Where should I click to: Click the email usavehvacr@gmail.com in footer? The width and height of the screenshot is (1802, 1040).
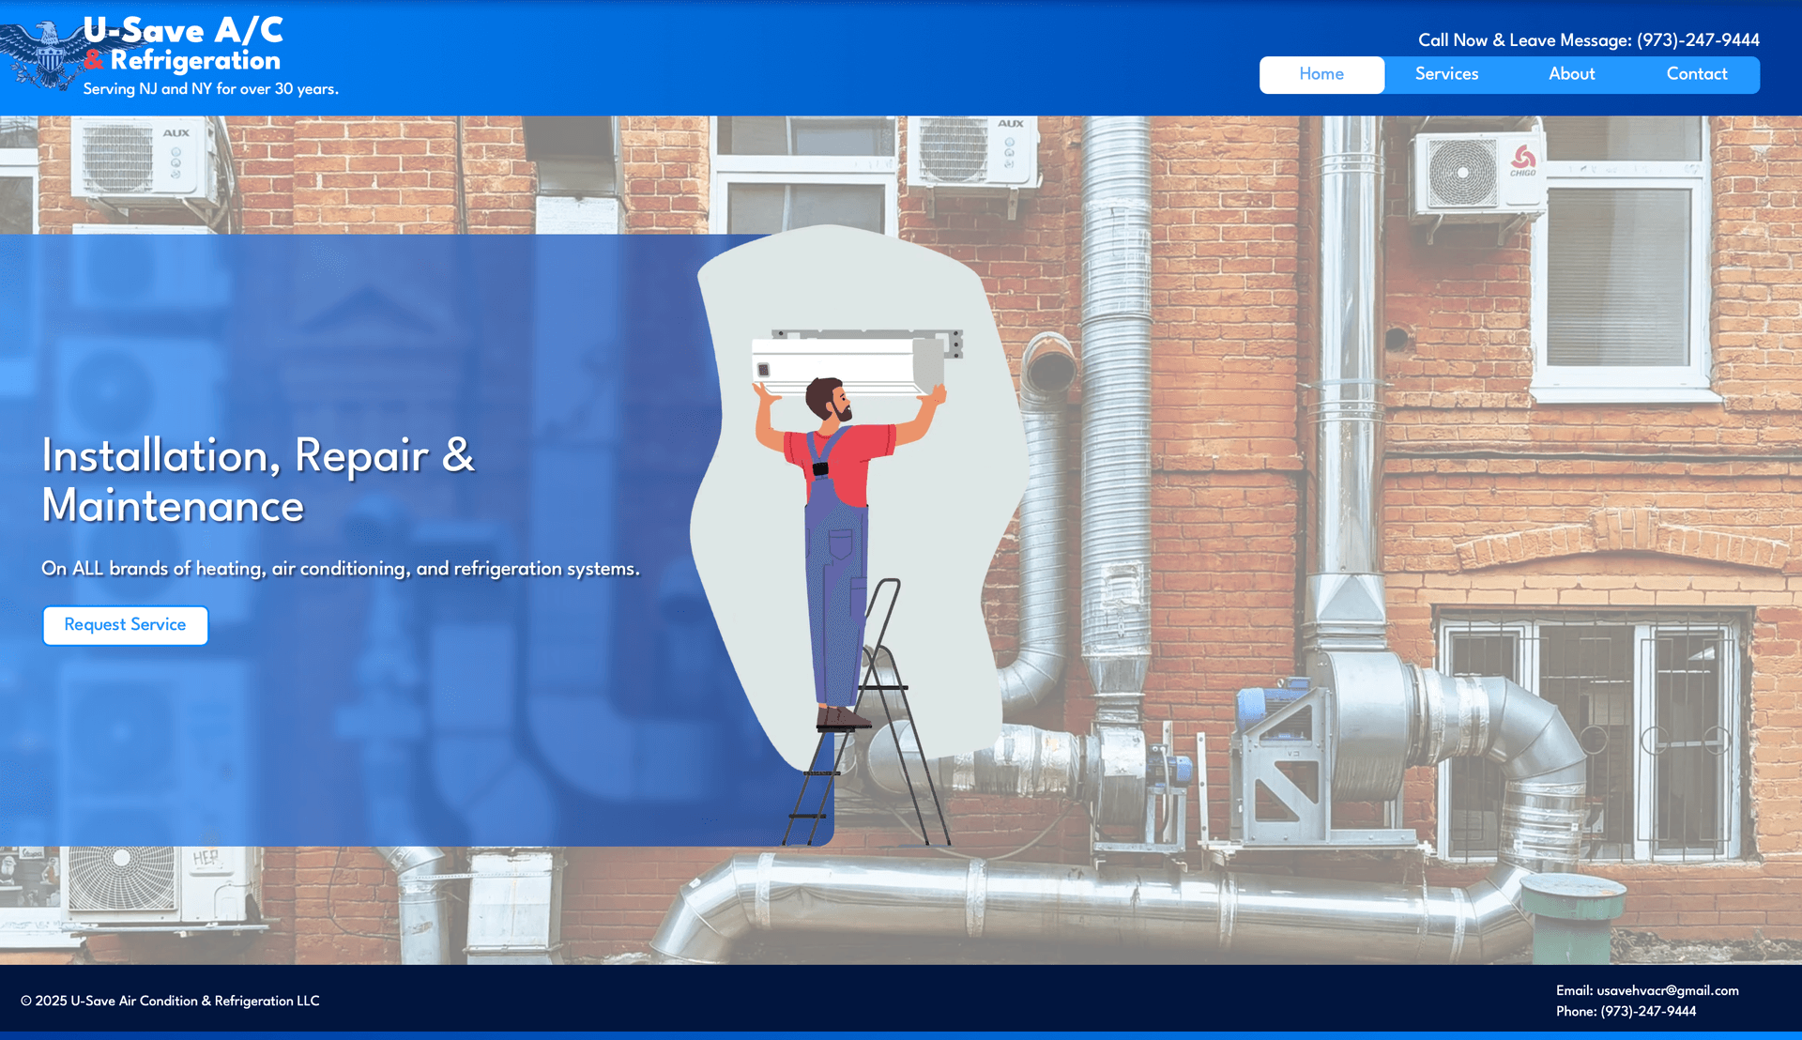pos(1667,990)
